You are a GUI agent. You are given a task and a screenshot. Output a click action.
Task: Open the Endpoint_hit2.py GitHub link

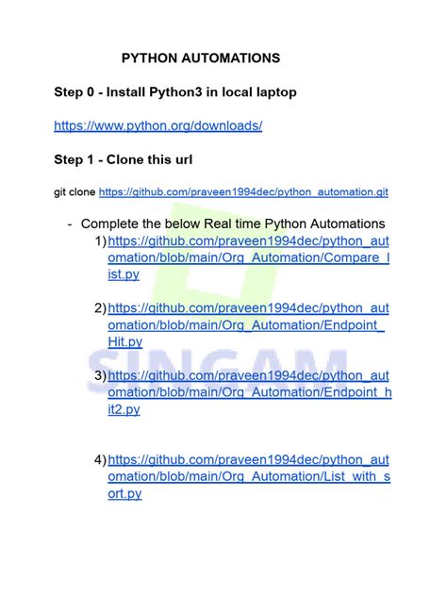click(x=249, y=392)
